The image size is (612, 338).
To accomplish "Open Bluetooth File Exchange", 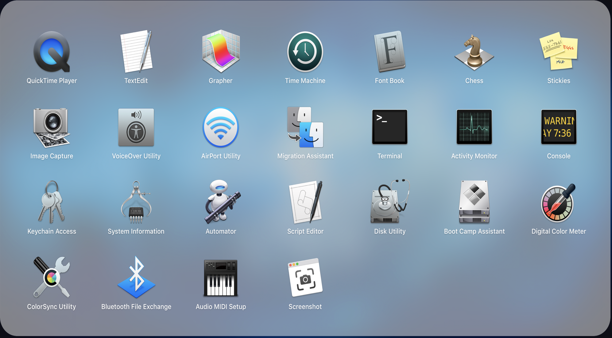I will tap(136, 278).
